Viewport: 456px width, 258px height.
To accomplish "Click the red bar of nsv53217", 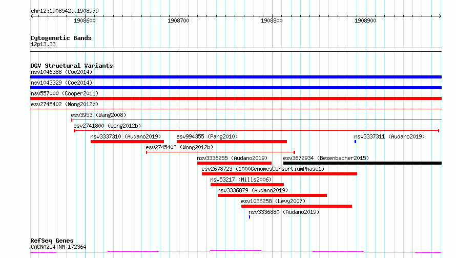I will [x=247, y=185].
